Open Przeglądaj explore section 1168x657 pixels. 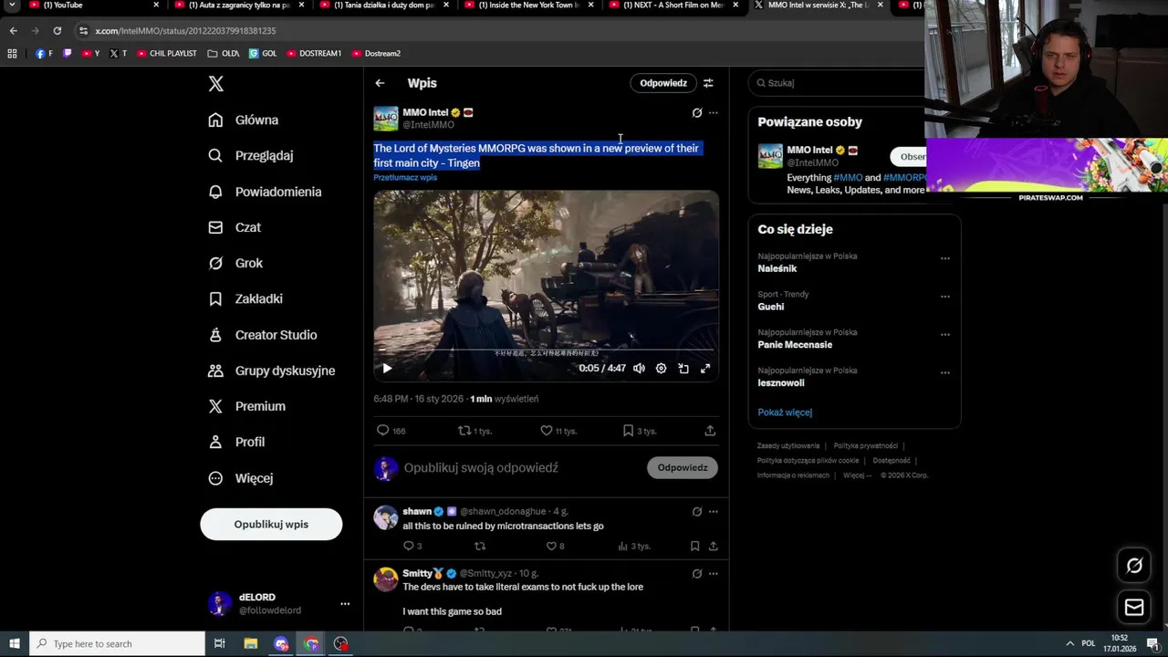pyautogui.click(x=250, y=156)
